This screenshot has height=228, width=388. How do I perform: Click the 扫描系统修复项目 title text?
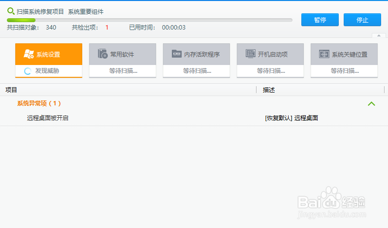coord(40,12)
